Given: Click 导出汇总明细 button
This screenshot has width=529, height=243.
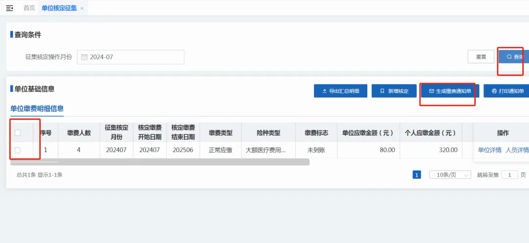Looking at the screenshot, I should tap(340, 91).
